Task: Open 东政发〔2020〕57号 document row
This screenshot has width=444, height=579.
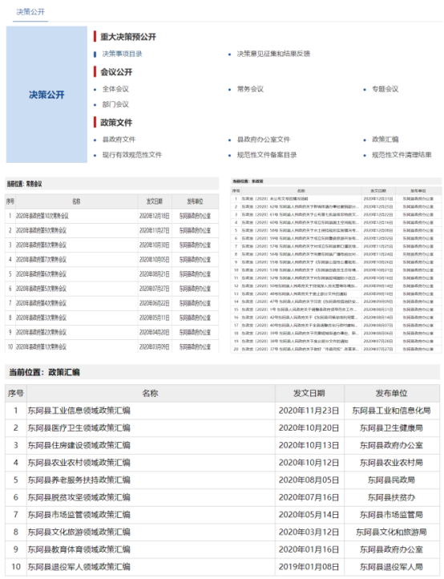Action: (300, 246)
